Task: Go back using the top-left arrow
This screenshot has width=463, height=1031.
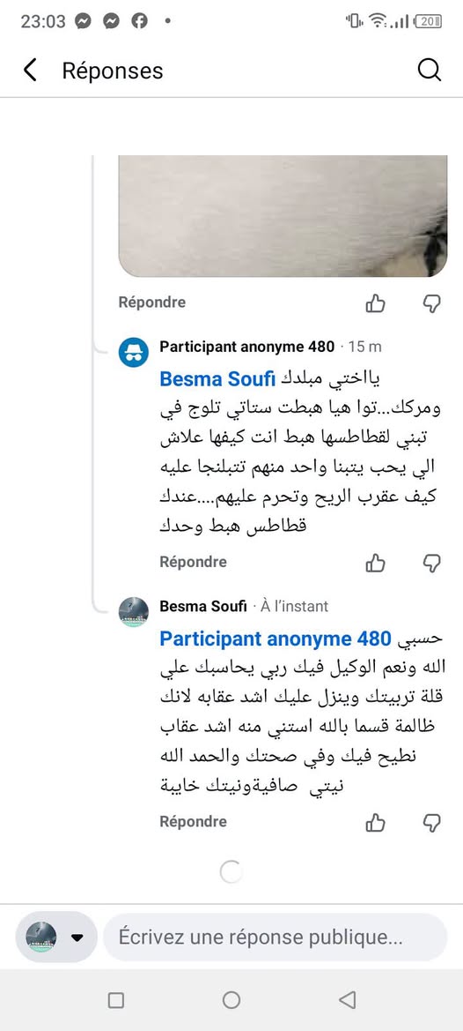Action: (30, 70)
